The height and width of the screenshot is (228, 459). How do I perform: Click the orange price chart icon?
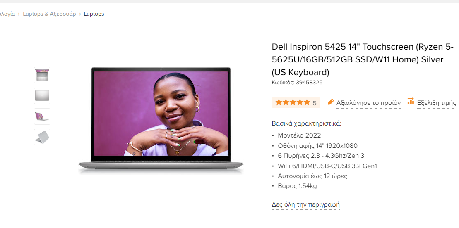pos(411,101)
